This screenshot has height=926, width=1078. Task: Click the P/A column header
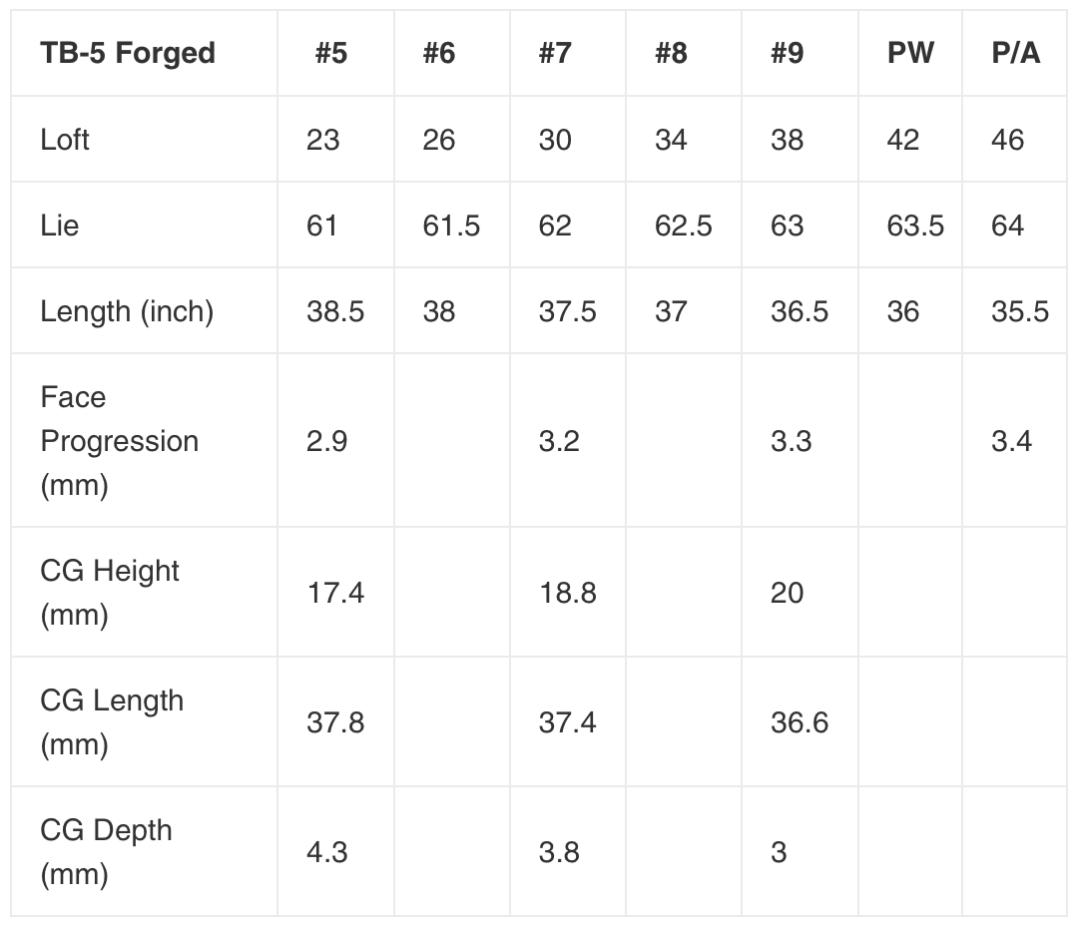click(1015, 53)
